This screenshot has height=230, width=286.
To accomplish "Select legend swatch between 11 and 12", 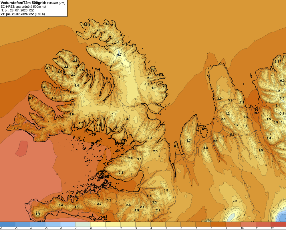I will (263, 224).
